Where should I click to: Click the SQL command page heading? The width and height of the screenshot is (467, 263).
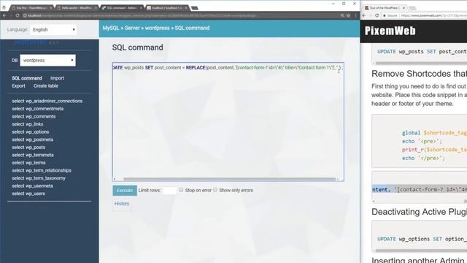coord(138,47)
